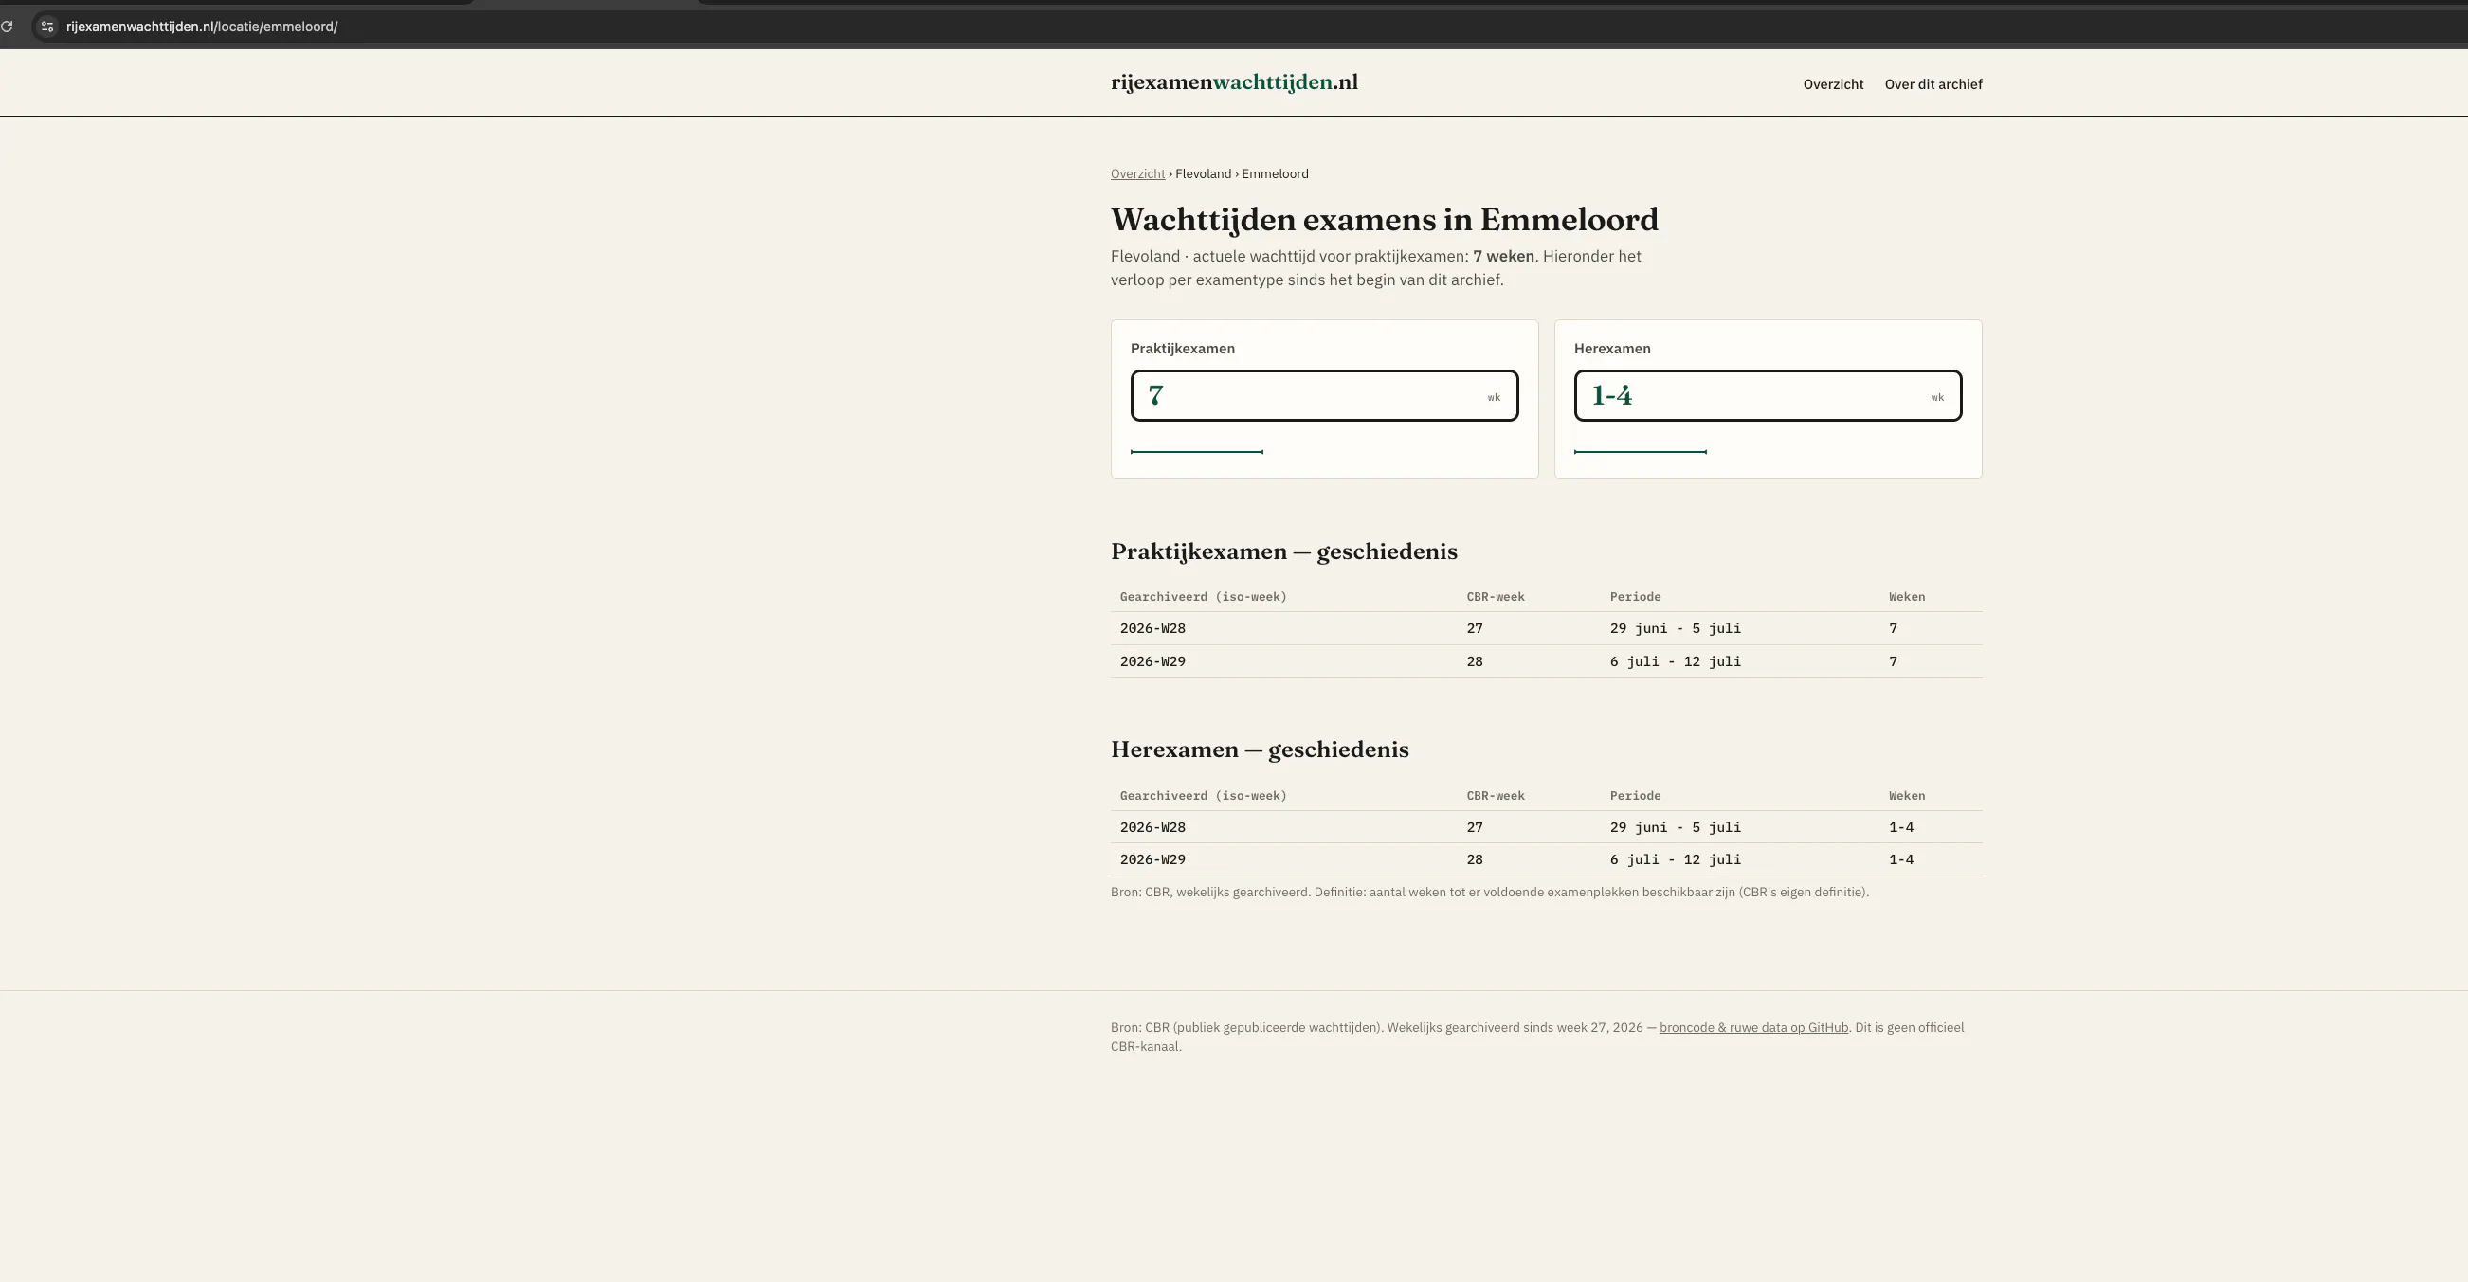Click '29 juni - 5 juli' in Praktijkexamen table
Viewport: 2468px width, 1282px height.
click(x=1676, y=628)
